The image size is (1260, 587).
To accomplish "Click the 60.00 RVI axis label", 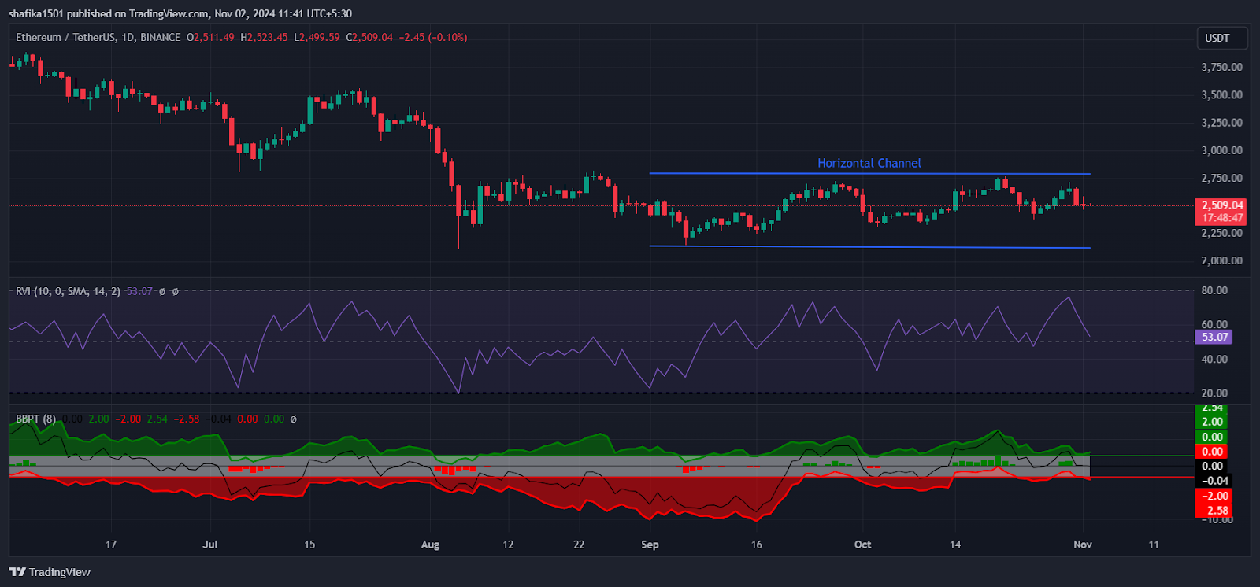I will [x=1214, y=324].
